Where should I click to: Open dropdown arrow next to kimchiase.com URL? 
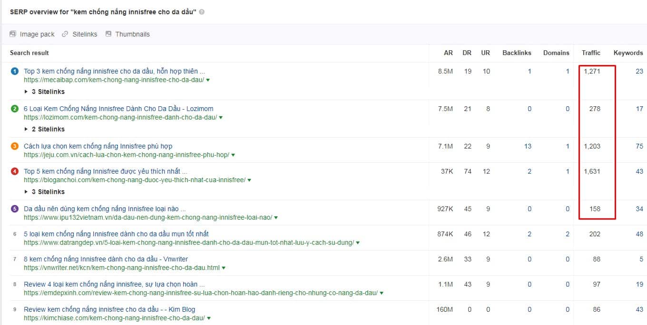209,318
